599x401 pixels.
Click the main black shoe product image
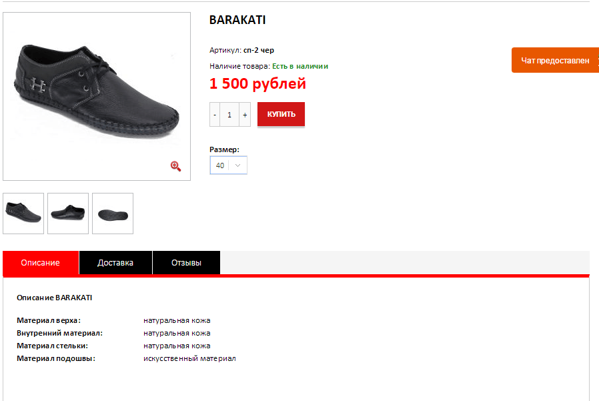point(97,92)
